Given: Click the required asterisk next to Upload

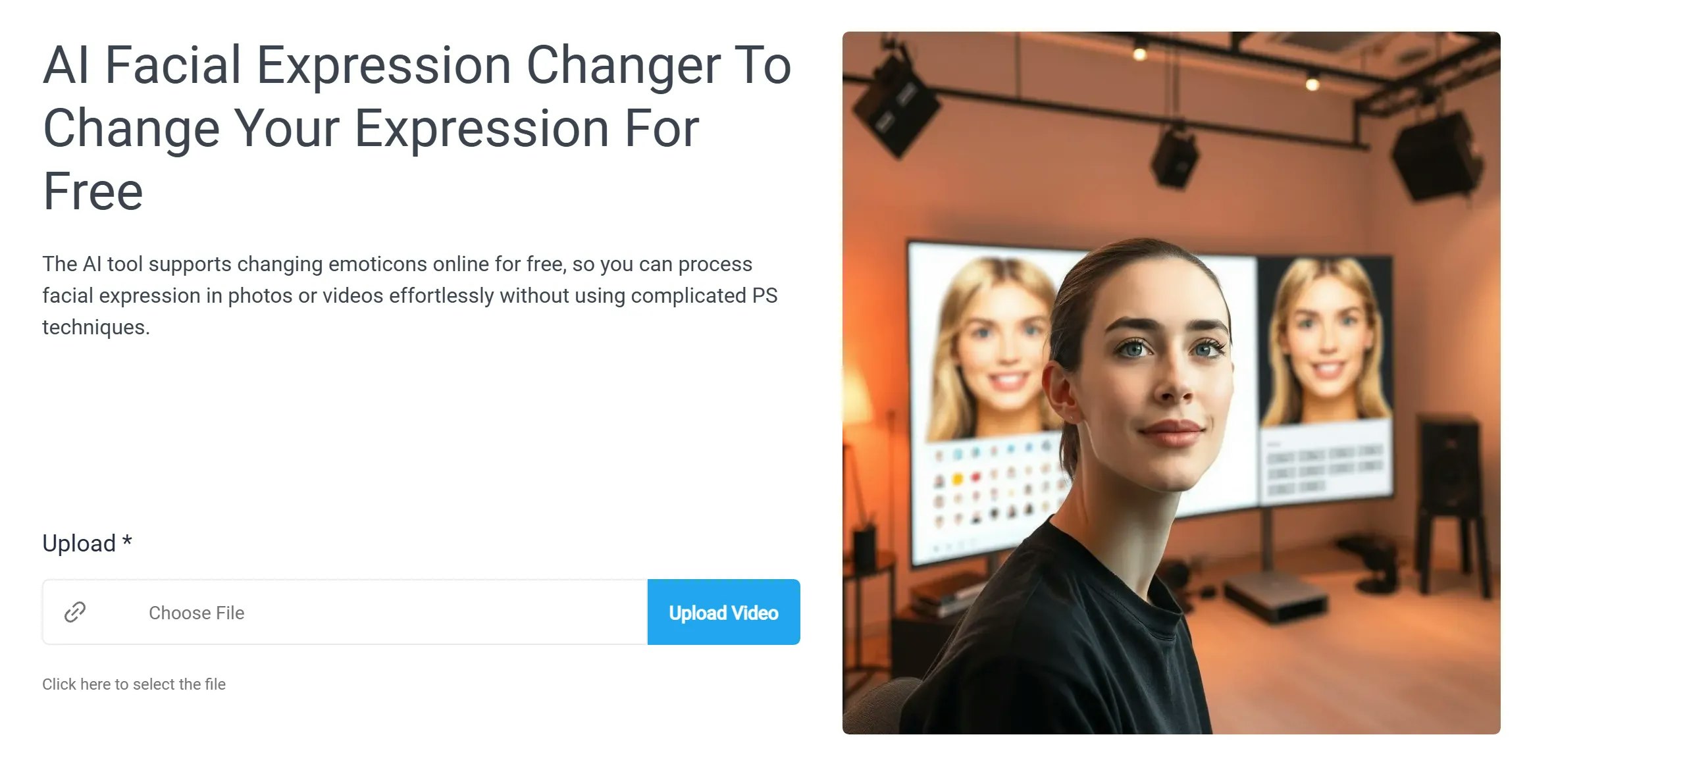Looking at the screenshot, I should [127, 541].
